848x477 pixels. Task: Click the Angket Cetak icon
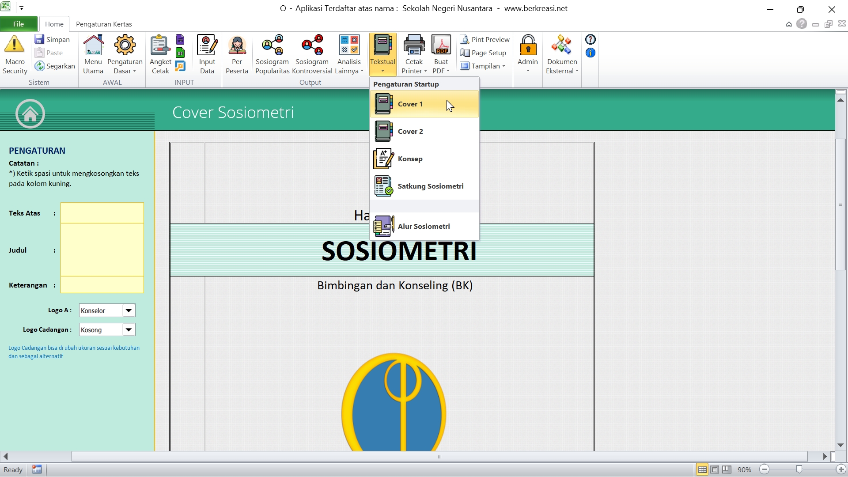(x=160, y=45)
